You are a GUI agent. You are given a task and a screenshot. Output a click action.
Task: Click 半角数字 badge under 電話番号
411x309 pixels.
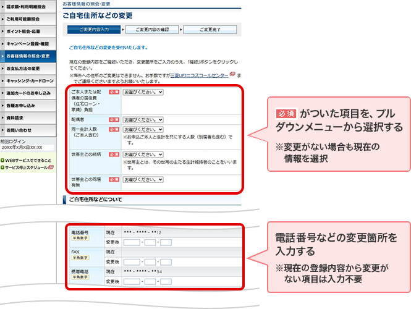tap(80, 238)
